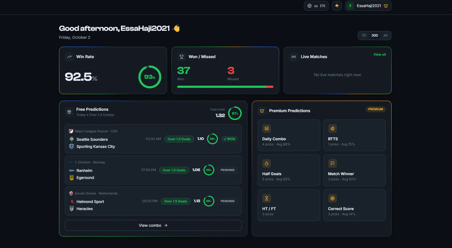Screen dimensions: 452x248
Task: Click the Egersund team crest
Action: click(x=72, y=178)
